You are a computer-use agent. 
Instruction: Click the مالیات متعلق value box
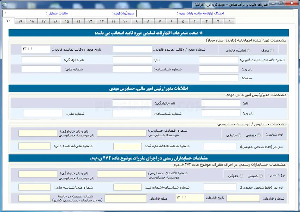24,13
